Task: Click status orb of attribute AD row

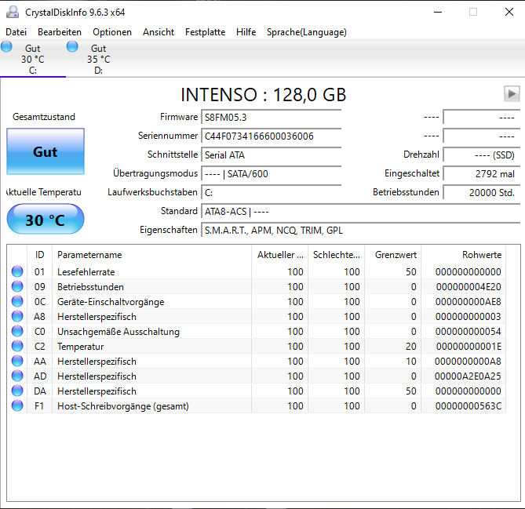Action: (17, 376)
